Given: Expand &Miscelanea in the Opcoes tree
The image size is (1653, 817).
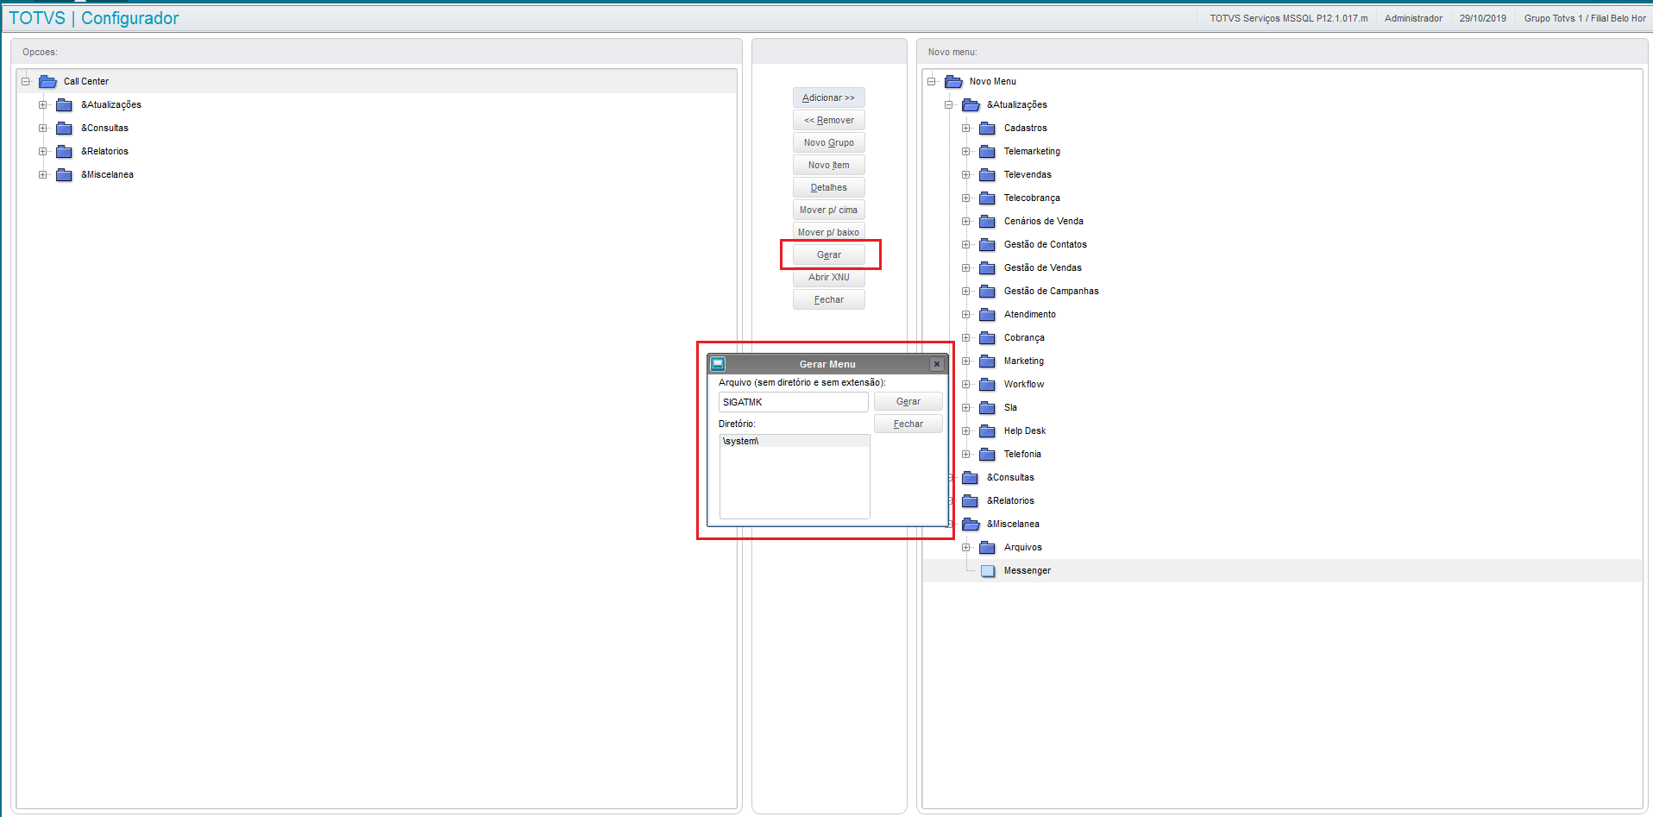Looking at the screenshot, I should [42, 174].
